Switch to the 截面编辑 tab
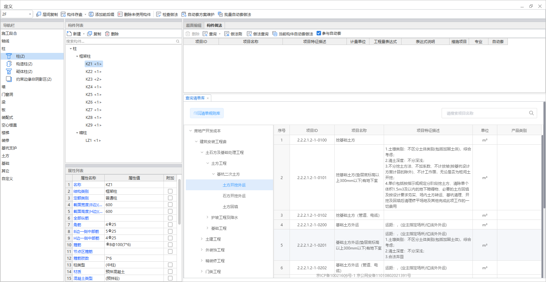This screenshot has height=282, width=546. click(x=194, y=25)
